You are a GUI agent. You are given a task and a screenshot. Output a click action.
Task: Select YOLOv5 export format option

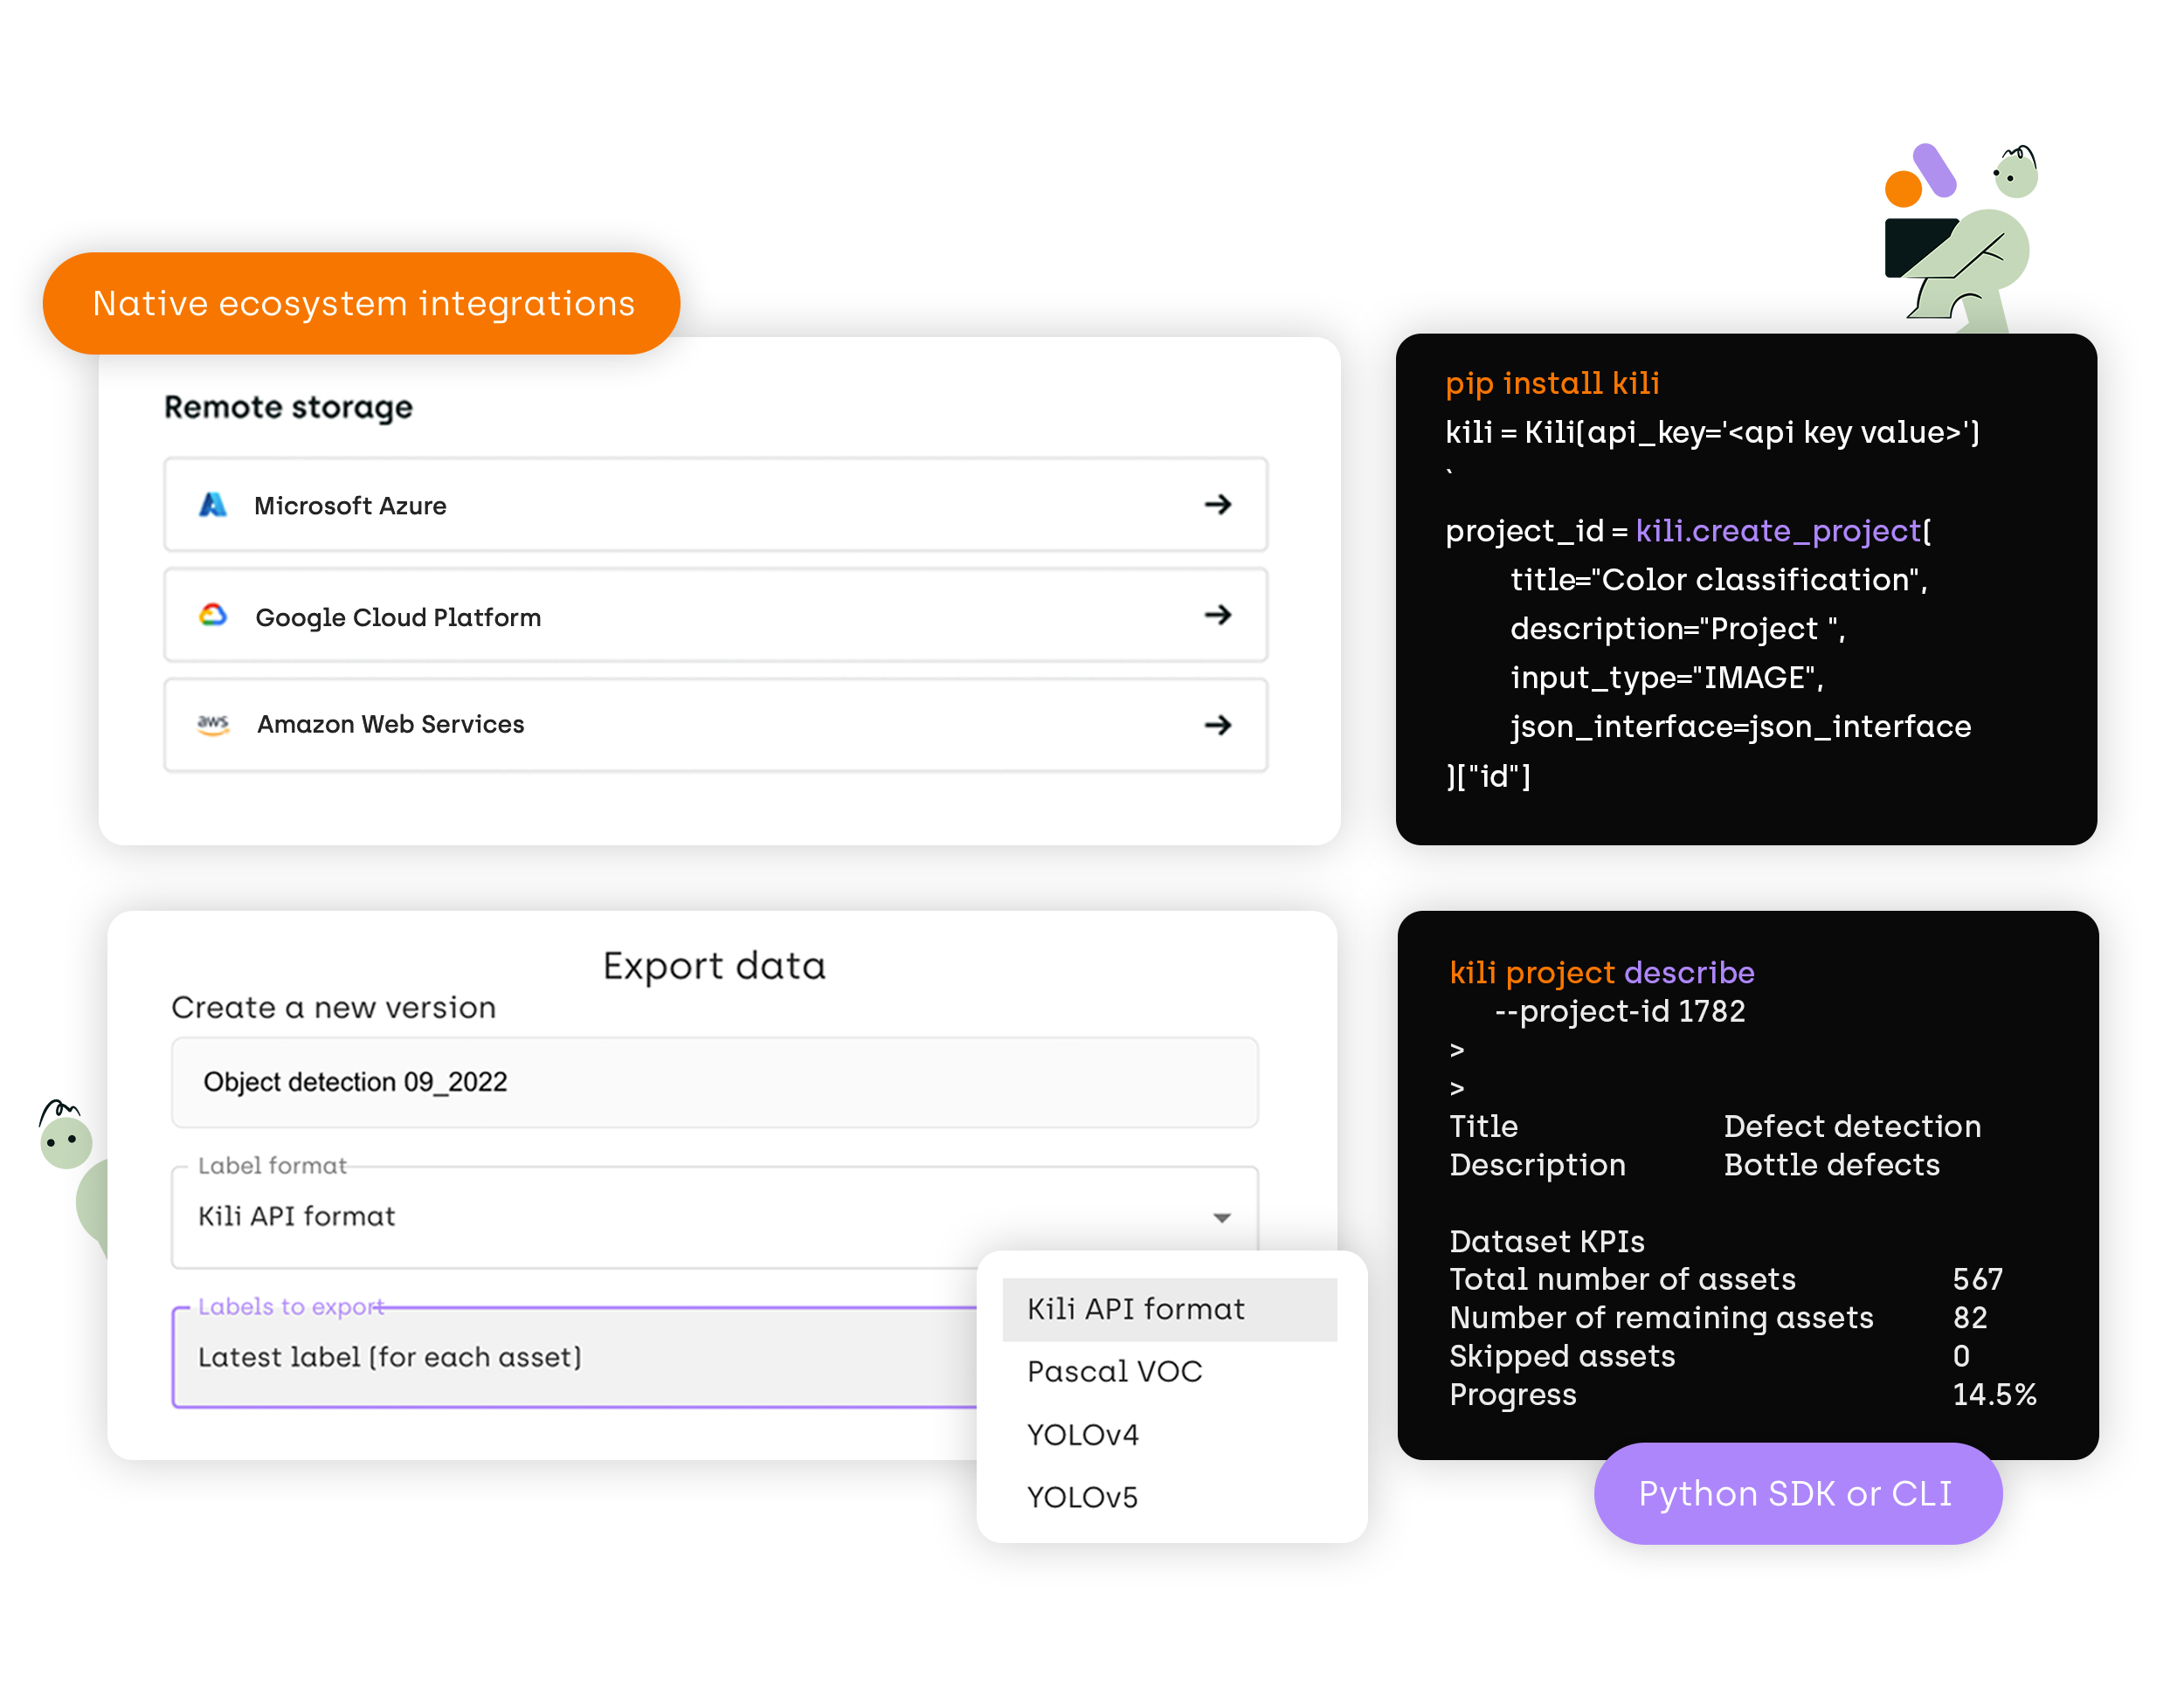click(x=1082, y=1497)
